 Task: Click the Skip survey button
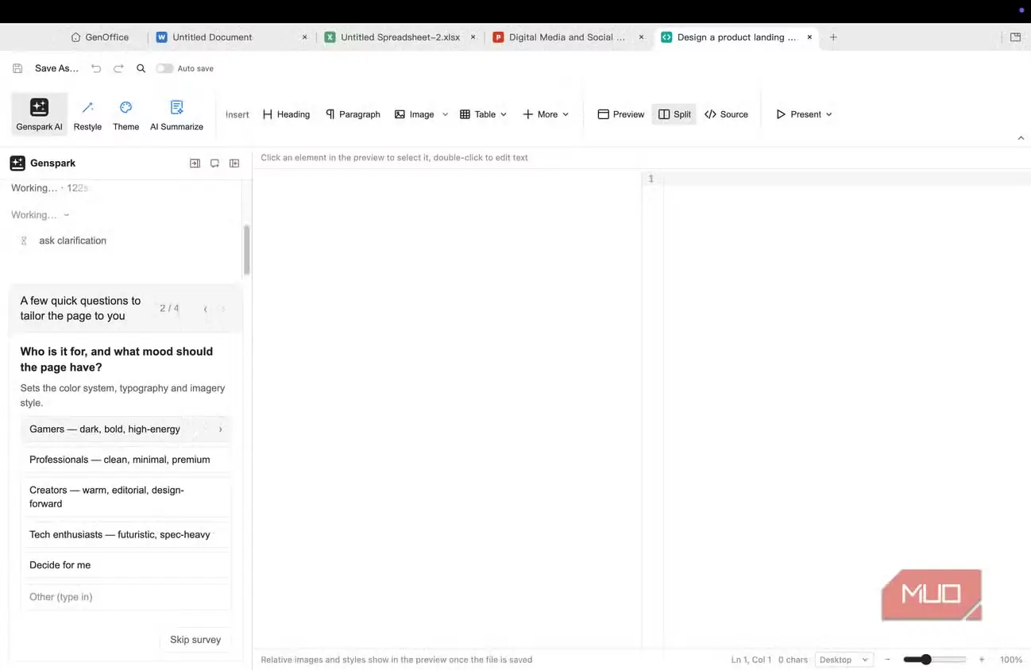pos(195,640)
